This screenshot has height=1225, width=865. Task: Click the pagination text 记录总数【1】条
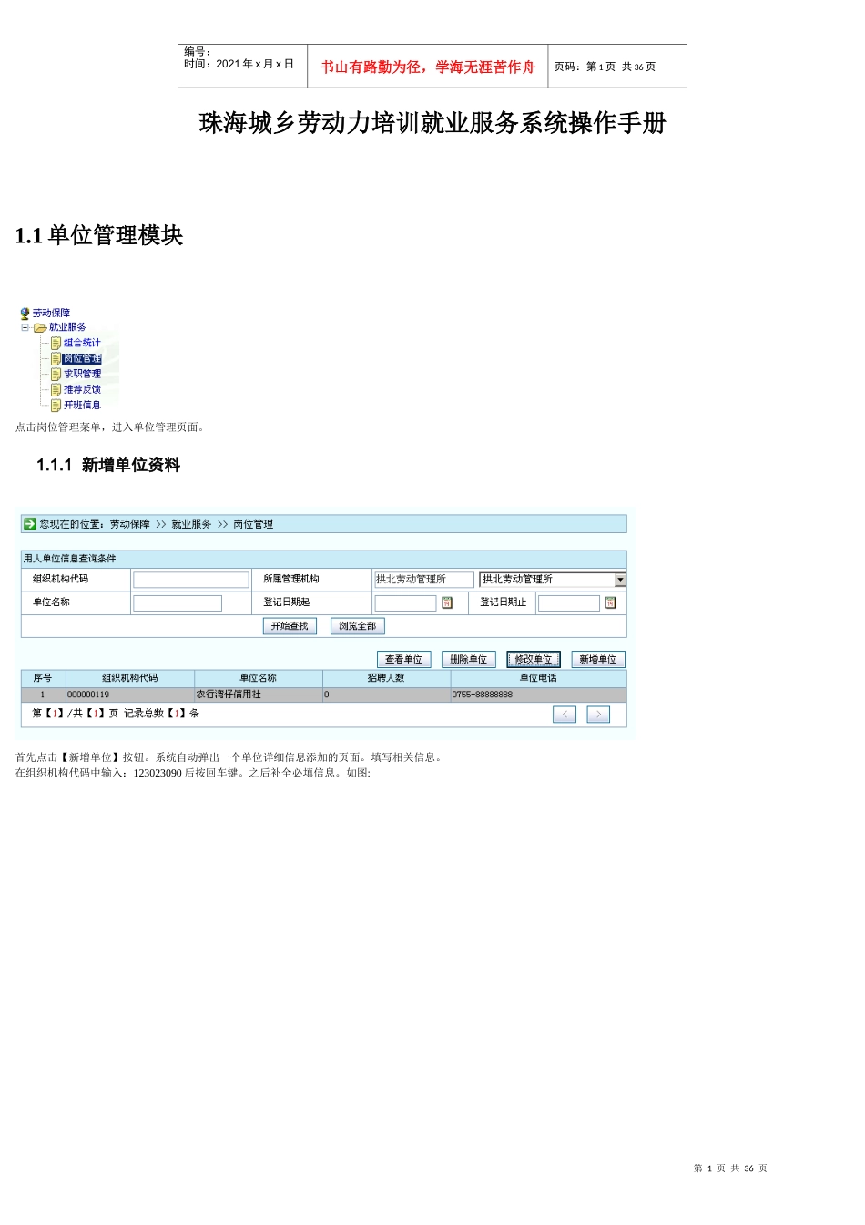(161, 714)
